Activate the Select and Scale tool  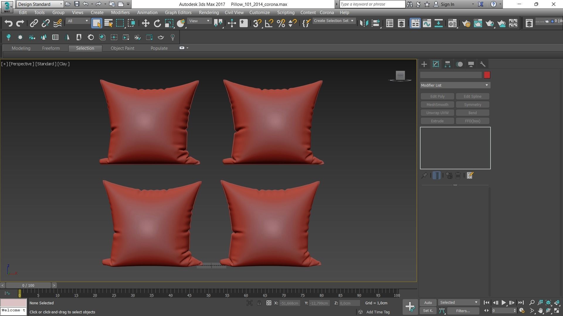pos(169,23)
